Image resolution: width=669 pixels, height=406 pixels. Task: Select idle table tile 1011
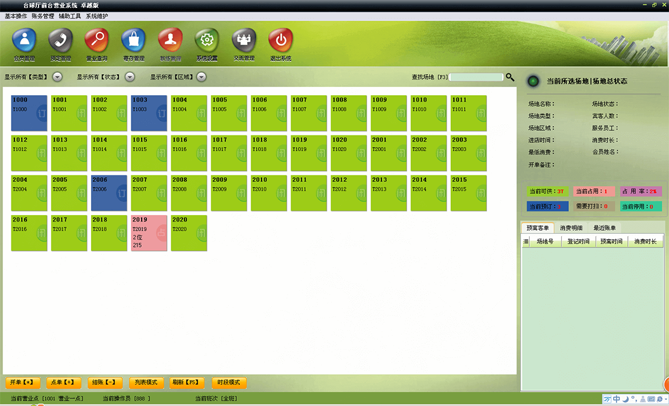[468, 113]
